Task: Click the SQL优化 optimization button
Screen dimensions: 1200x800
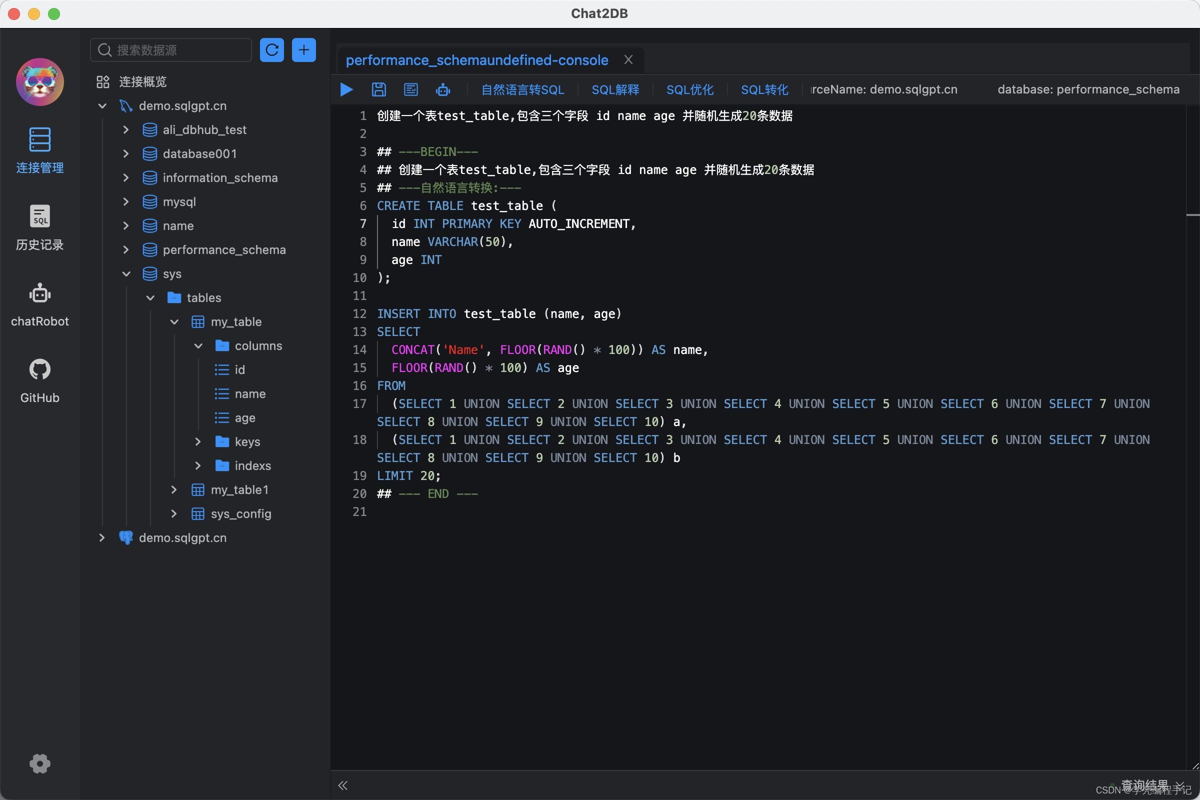Action: pyautogui.click(x=690, y=89)
